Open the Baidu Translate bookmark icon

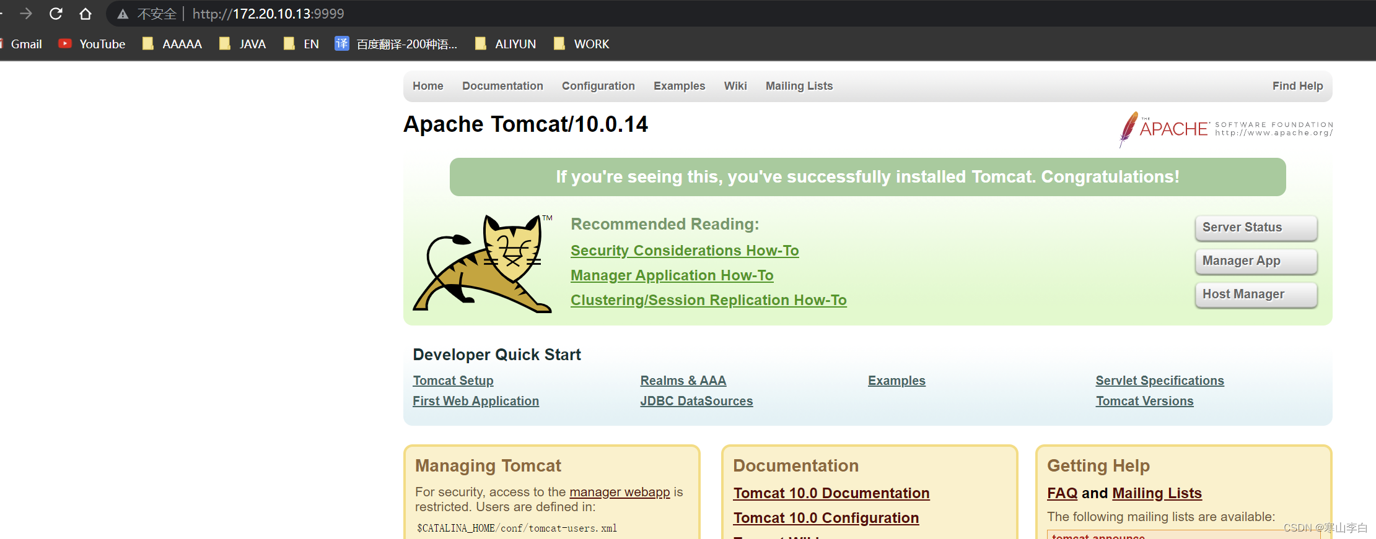341,43
